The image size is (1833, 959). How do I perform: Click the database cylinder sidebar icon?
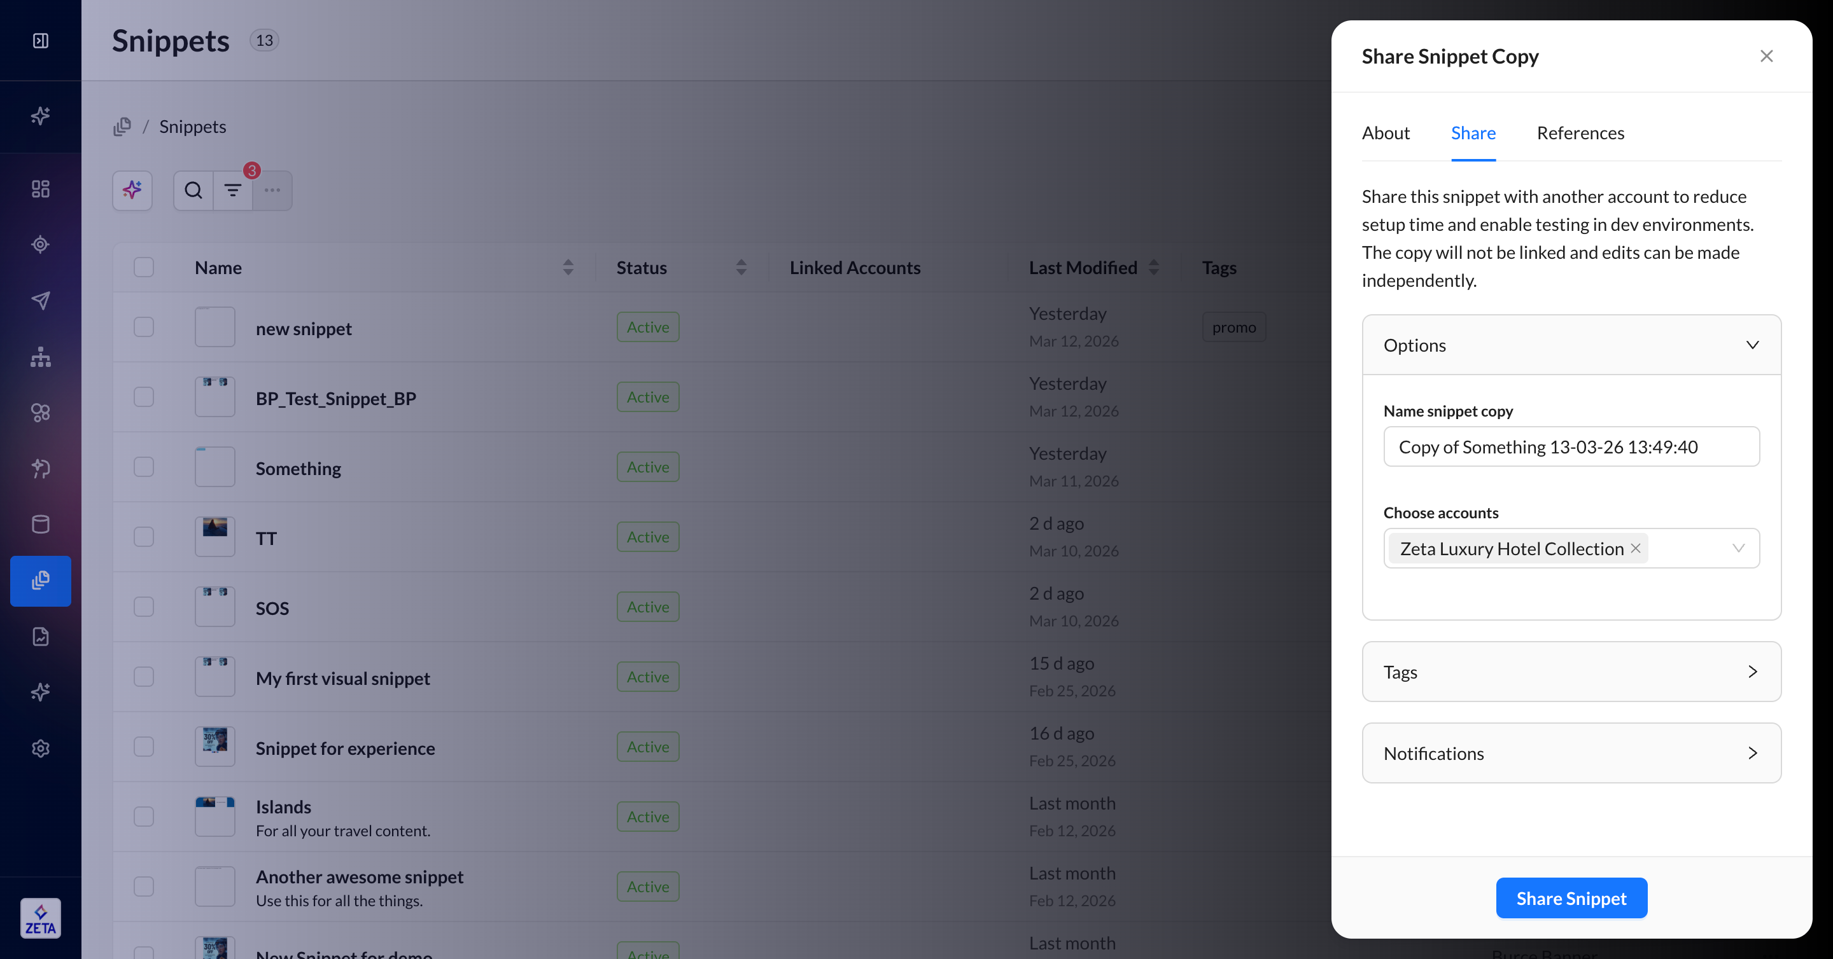click(41, 525)
